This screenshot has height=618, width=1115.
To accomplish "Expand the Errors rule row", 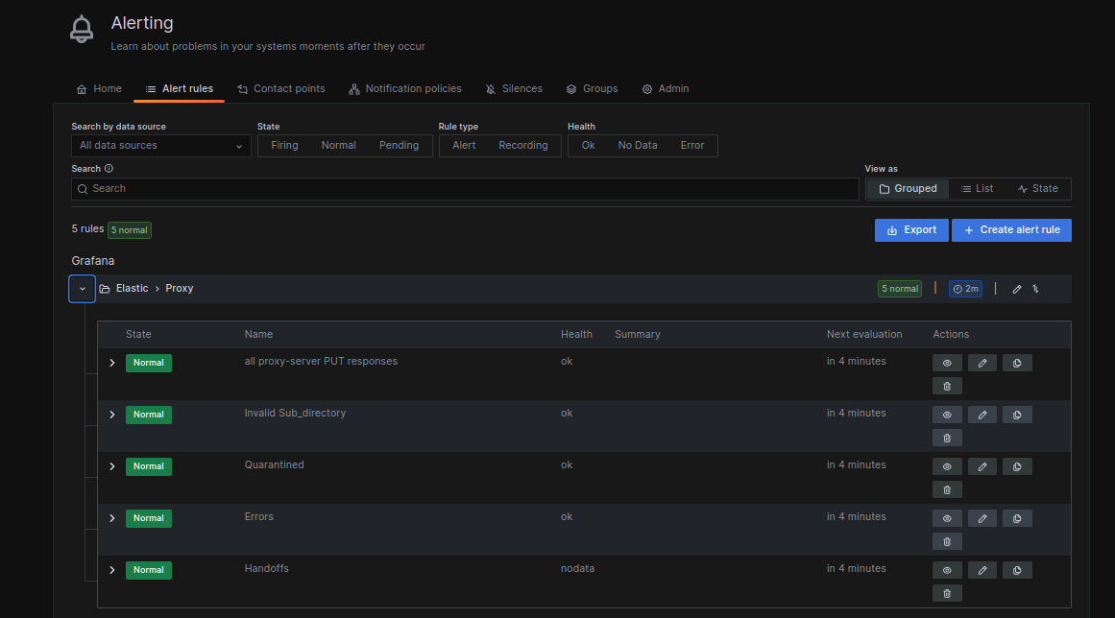I will point(112,518).
